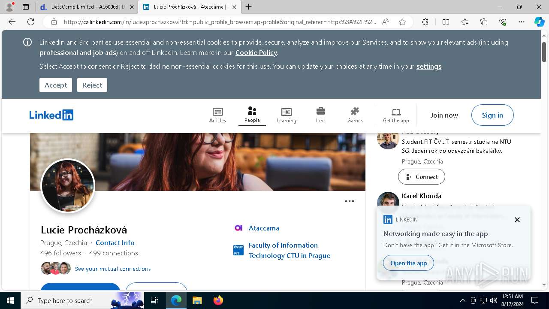The height and width of the screenshot is (309, 549).
Task: Open File Explorer from taskbar
Action: click(197, 300)
